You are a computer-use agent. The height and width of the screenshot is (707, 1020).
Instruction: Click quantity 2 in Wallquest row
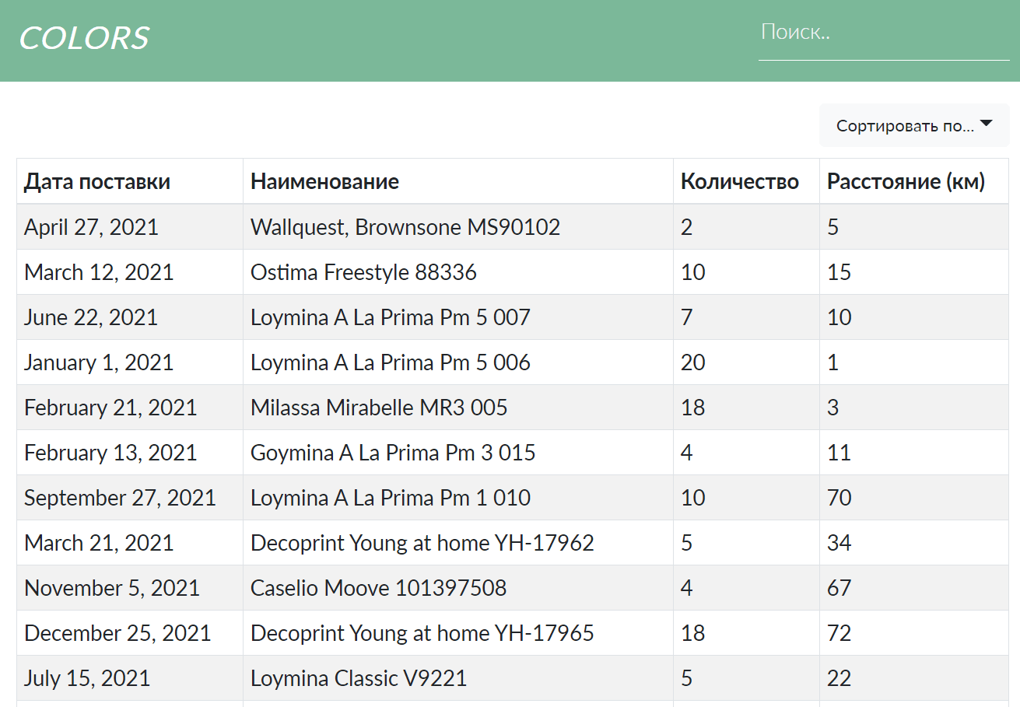747,227
